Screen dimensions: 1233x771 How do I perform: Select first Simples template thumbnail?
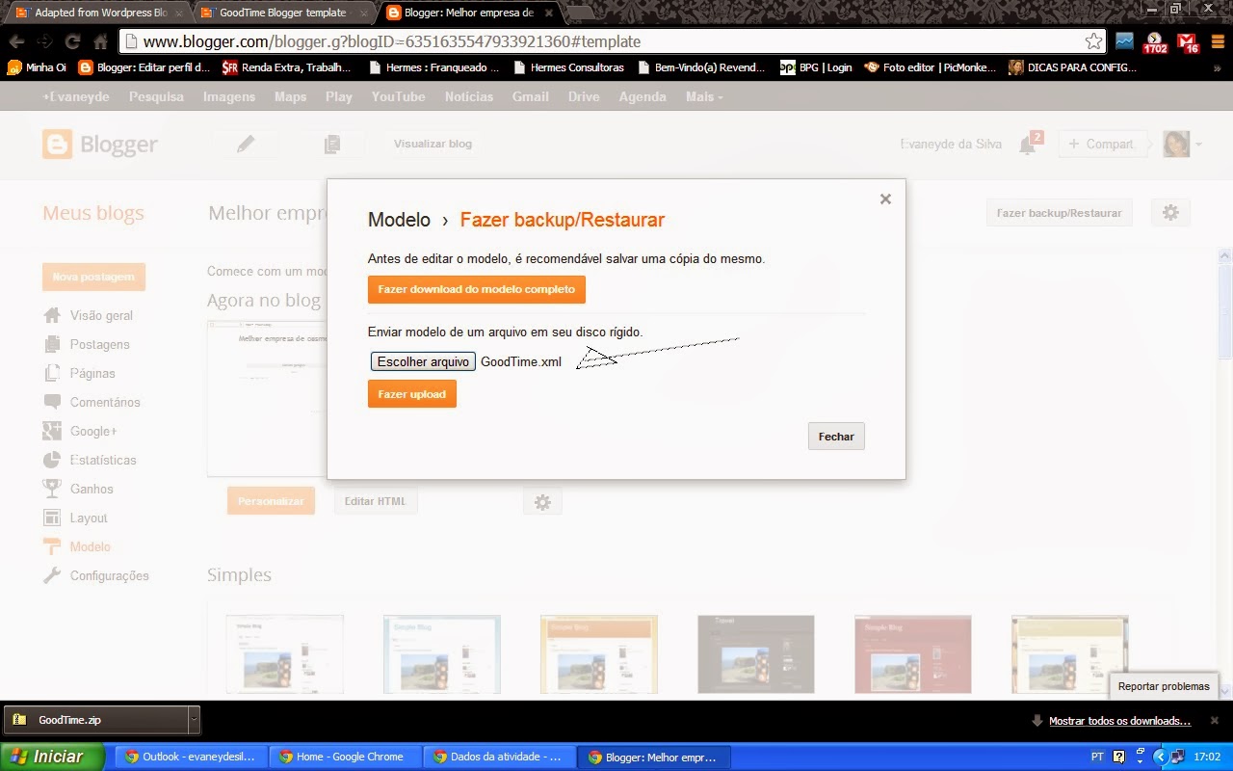[x=285, y=655]
